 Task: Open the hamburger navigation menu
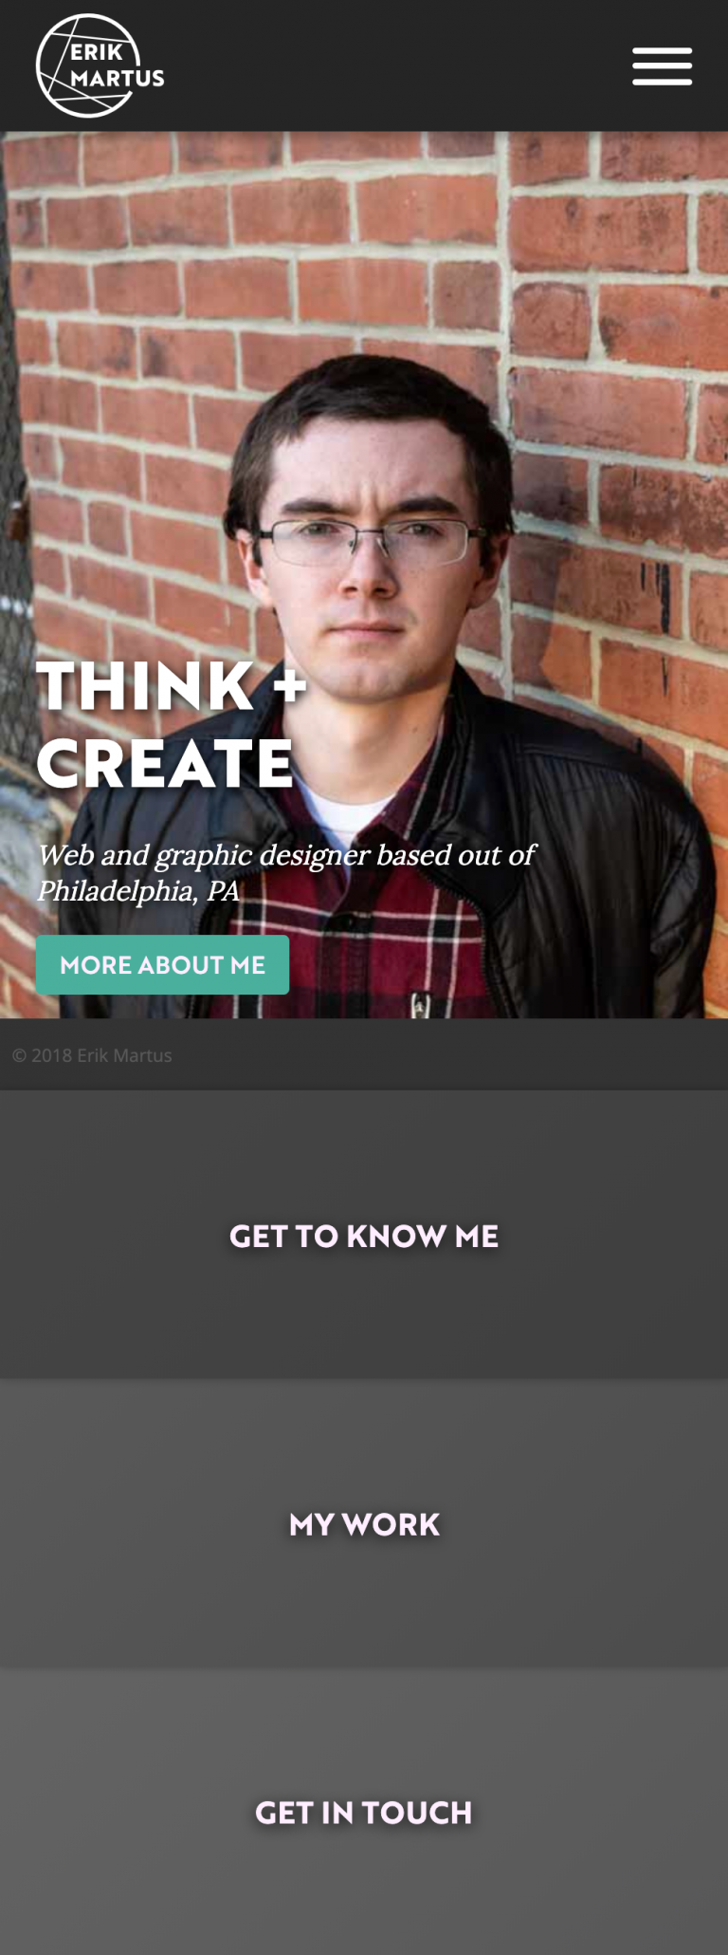click(662, 65)
